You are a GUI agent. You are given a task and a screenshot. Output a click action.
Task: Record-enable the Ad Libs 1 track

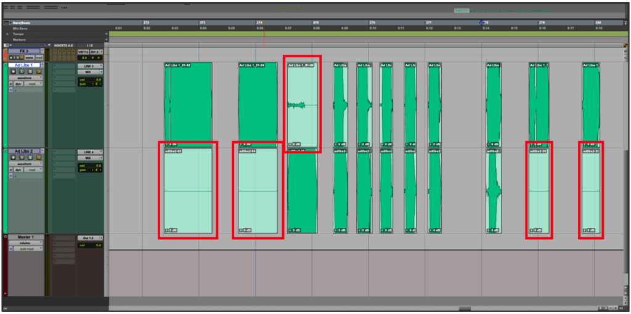pyautogui.click(x=14, y=71)
